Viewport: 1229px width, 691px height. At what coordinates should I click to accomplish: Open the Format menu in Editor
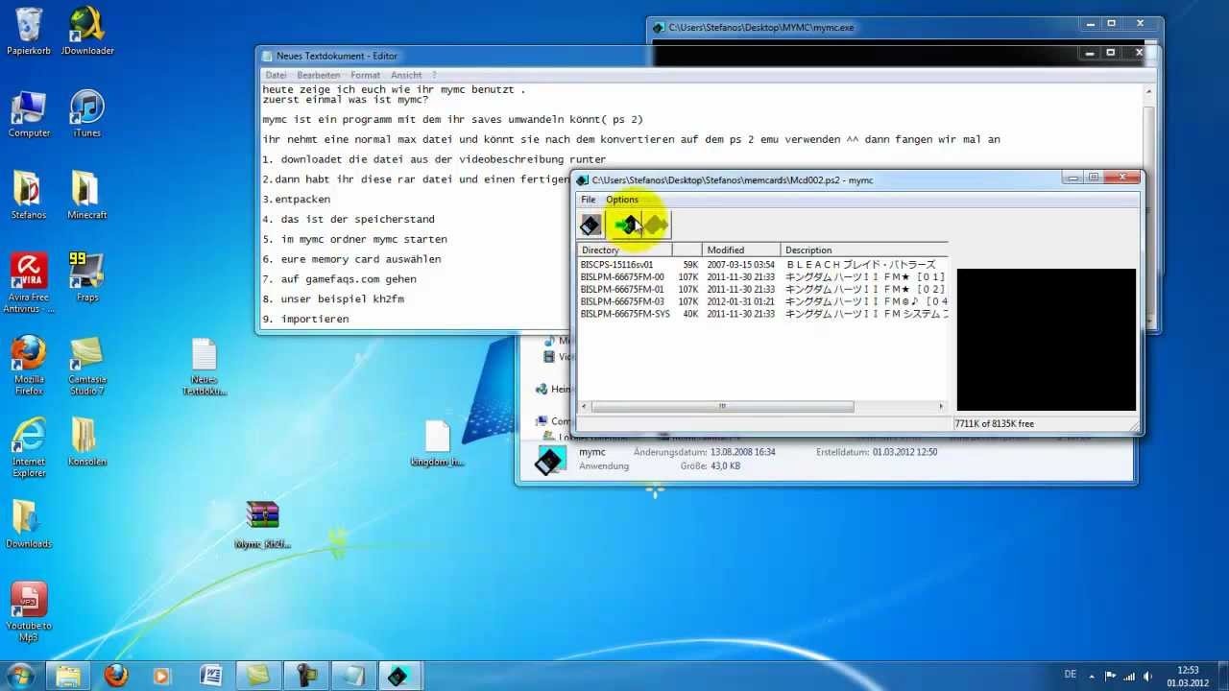coord(365,75)
